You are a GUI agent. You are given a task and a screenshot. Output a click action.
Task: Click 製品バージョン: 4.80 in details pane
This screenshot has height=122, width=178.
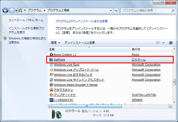(95, 111)
